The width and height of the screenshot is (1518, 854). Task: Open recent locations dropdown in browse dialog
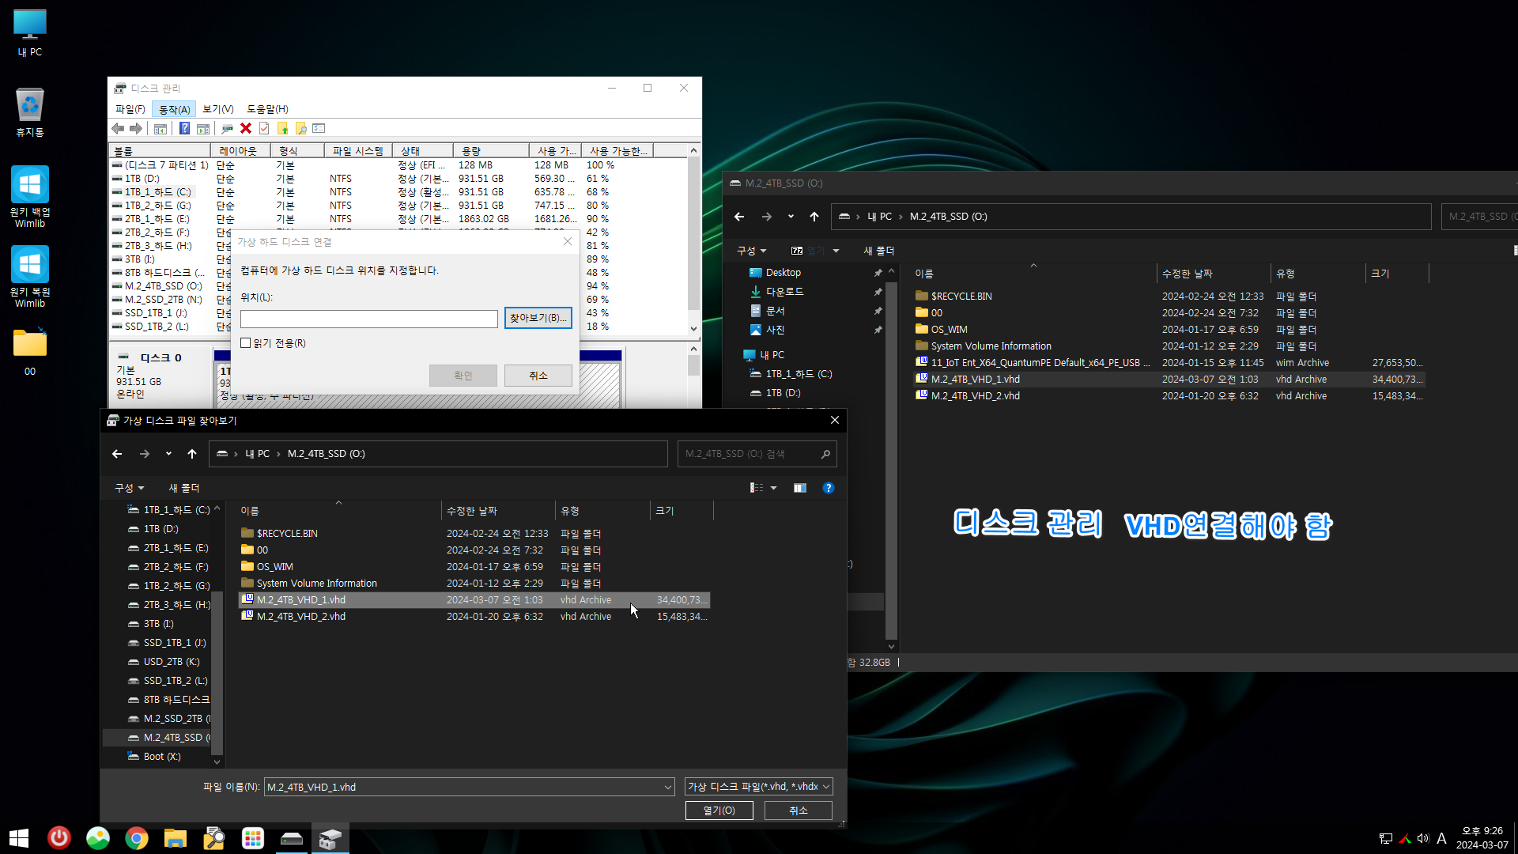(168, 454)
